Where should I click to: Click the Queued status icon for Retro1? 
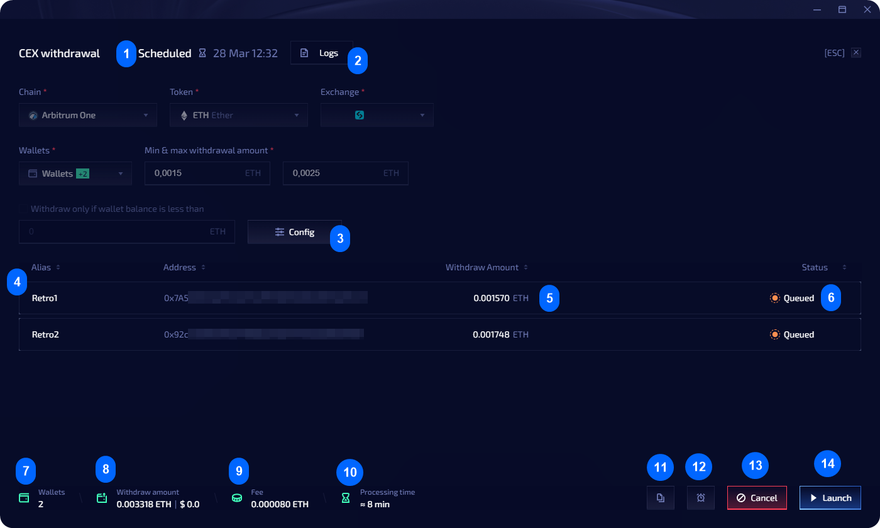click(x=775, y=298)
